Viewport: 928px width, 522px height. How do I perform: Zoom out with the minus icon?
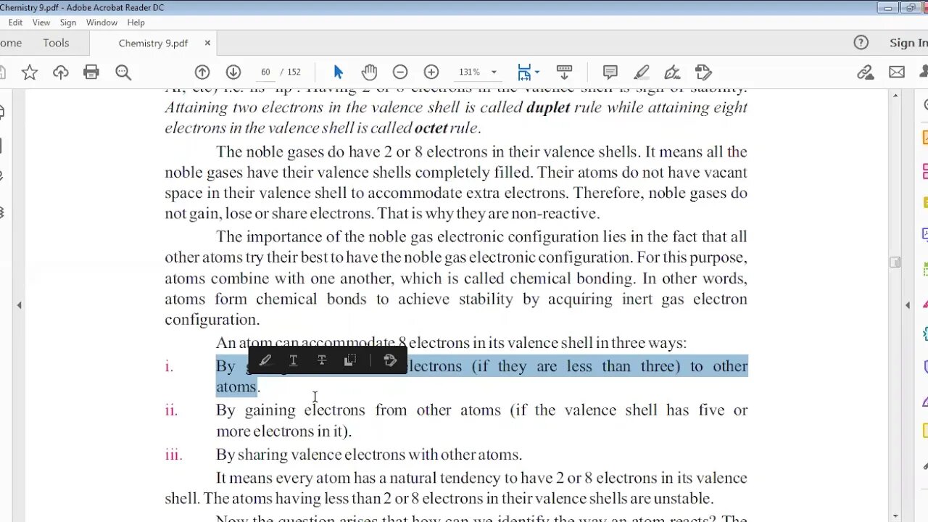400,72
